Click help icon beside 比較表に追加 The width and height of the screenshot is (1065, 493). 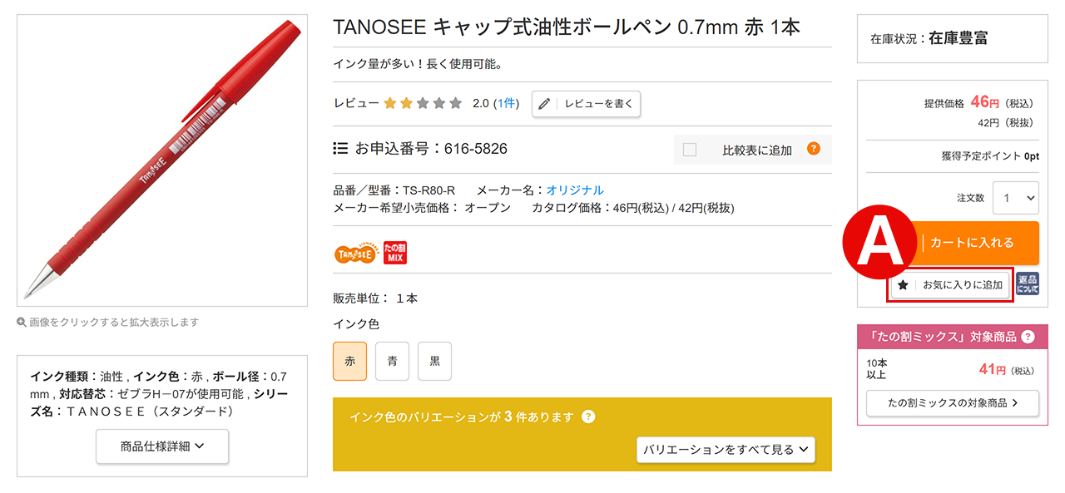814,149
